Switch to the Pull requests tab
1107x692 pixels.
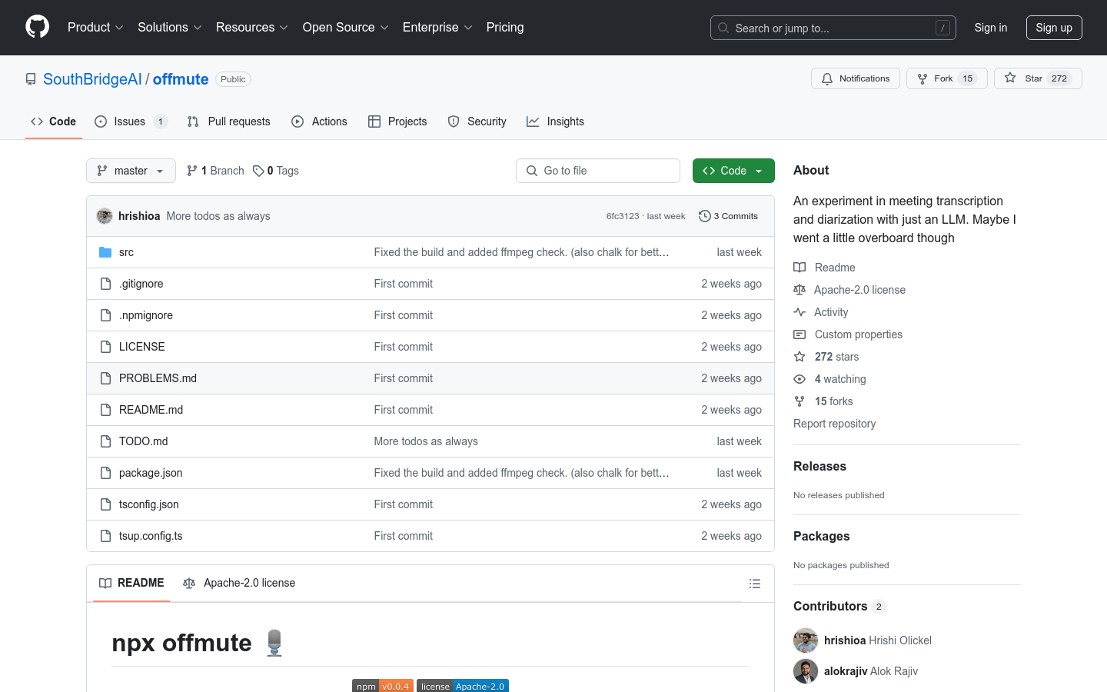point(229,121)
